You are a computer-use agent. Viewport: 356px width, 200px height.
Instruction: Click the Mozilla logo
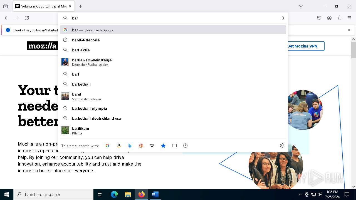(42, 46)
